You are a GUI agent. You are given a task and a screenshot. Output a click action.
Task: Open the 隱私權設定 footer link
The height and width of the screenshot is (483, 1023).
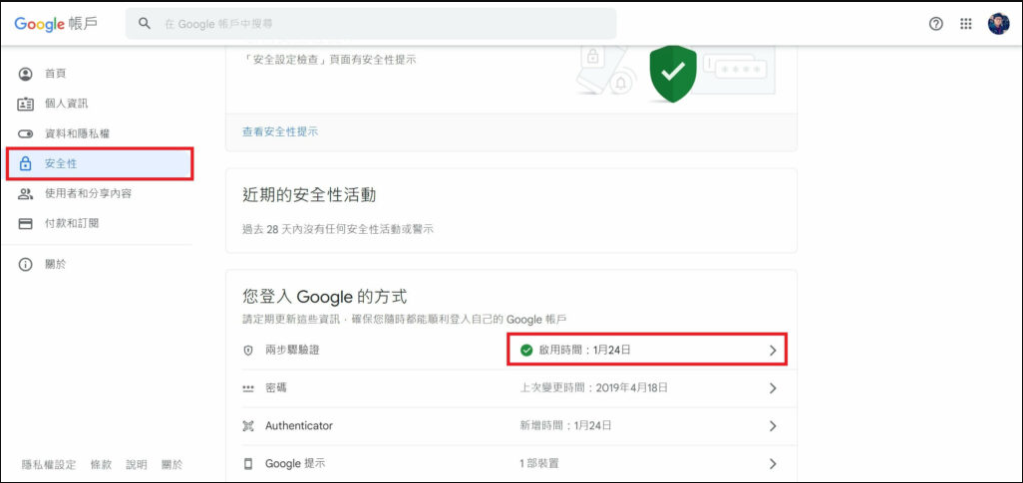[49, 465]
